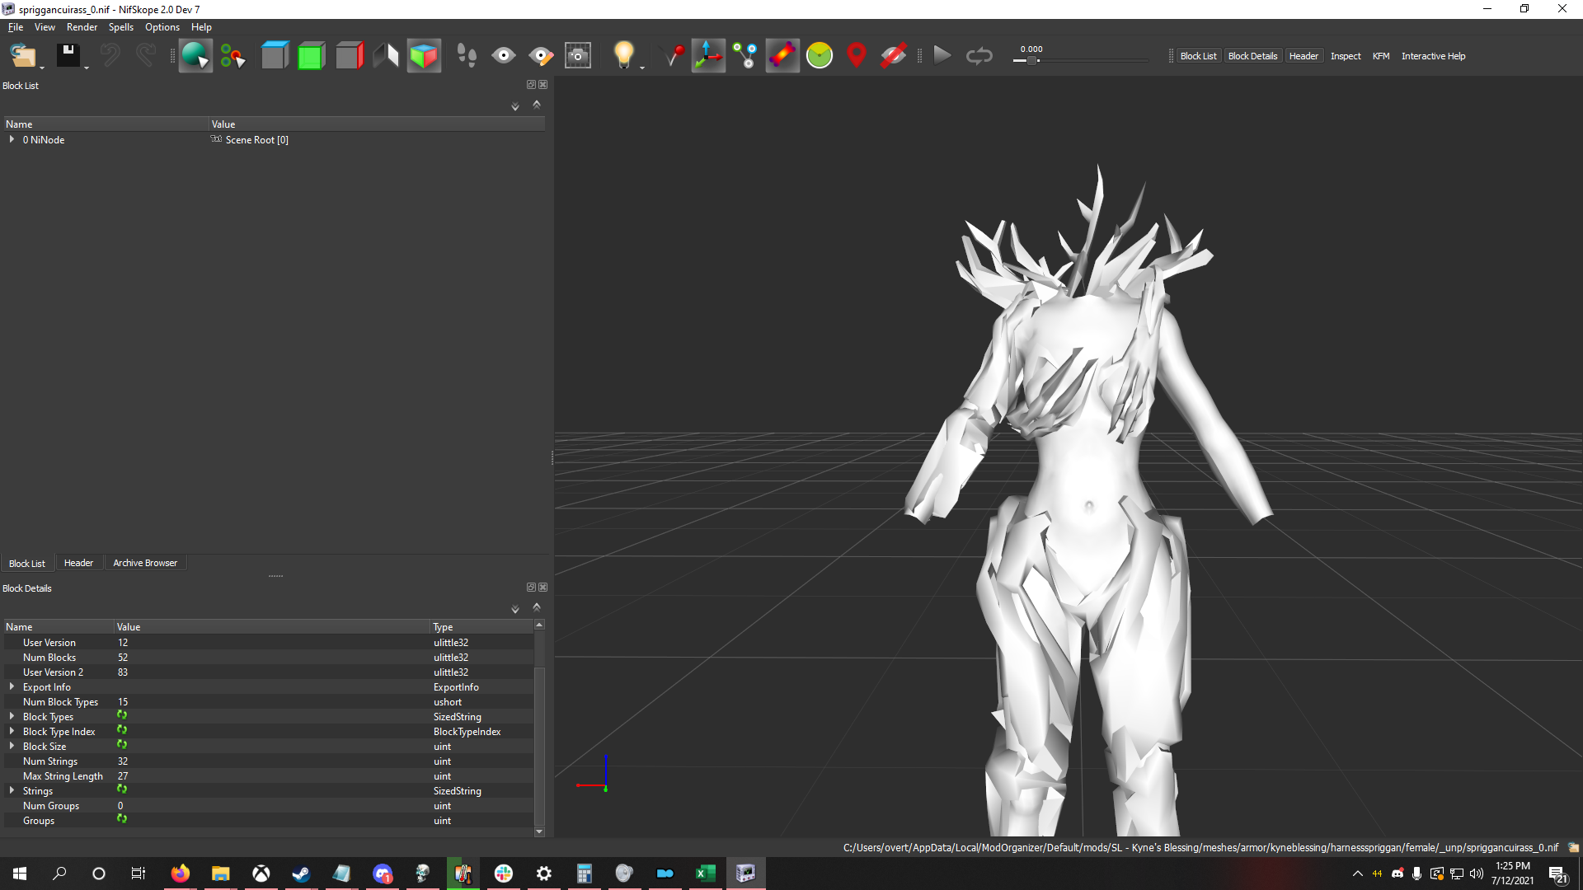The image size is (1583, 890).
Task: Click the Play animation button
Action: point(942,56)
